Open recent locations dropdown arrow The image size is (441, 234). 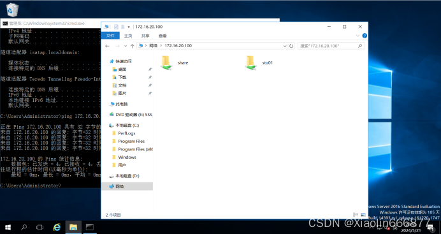tap(126, 46)
